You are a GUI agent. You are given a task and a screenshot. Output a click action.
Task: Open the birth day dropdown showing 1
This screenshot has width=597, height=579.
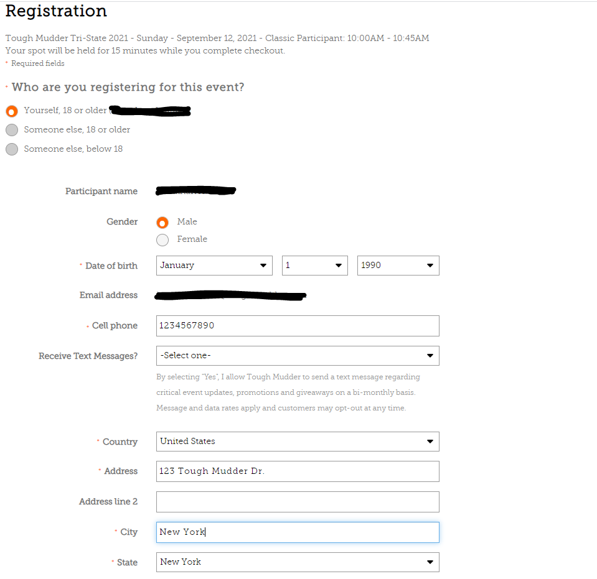tap(314, 266)
